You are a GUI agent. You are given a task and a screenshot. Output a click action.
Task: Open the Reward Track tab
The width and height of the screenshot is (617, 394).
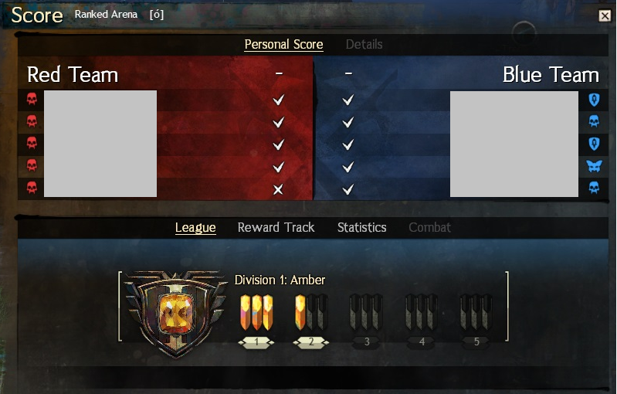(276, 227)
